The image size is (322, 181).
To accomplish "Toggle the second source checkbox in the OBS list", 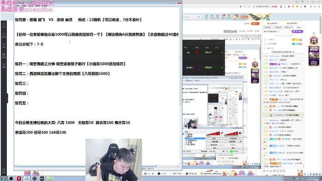I will (x=186, y=136).
